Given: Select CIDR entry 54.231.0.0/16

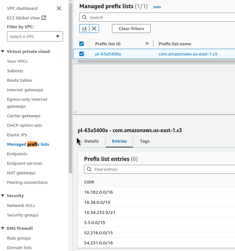Looking at the screenshot, I should point(98,243).
